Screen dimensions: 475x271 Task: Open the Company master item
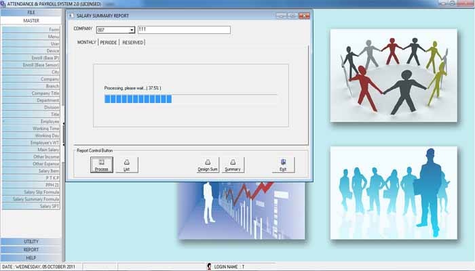pyautogui.click(x=31, y=79)
